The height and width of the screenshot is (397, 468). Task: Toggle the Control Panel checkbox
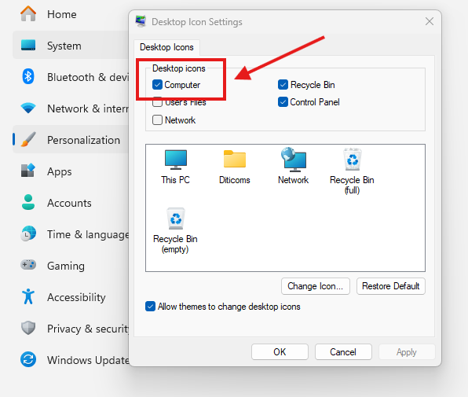point(283,102)
